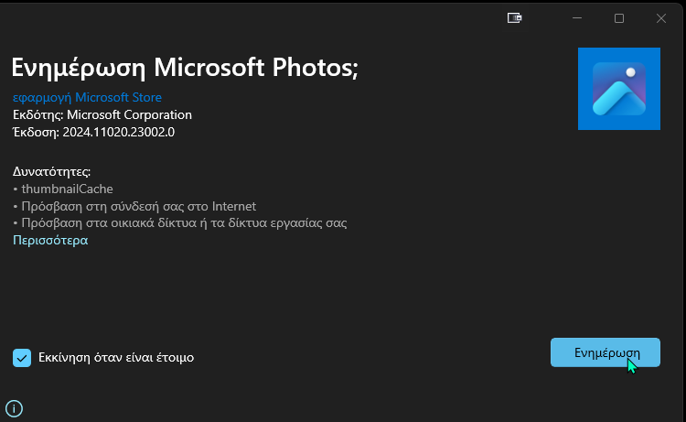Click the Microsoft Photos app logo

click(x=618, y=89)
